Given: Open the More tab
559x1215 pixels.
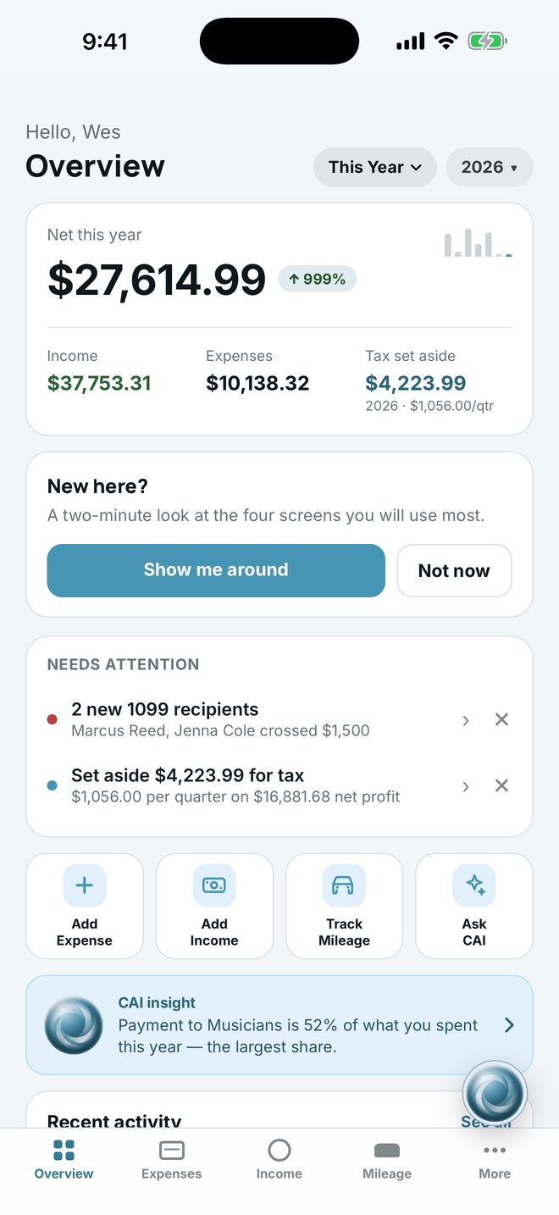Looking at the screenshot, I should [495, 1160].
